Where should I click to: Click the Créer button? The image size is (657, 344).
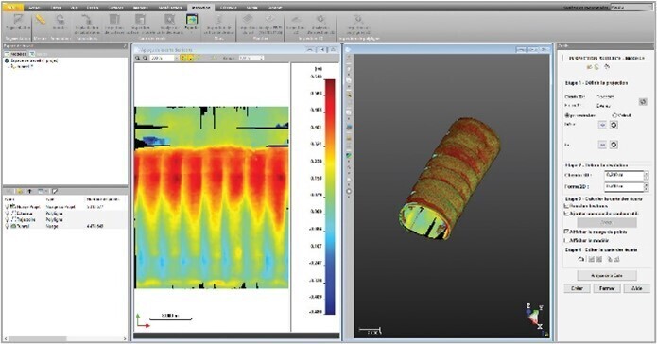pos(577,288)
